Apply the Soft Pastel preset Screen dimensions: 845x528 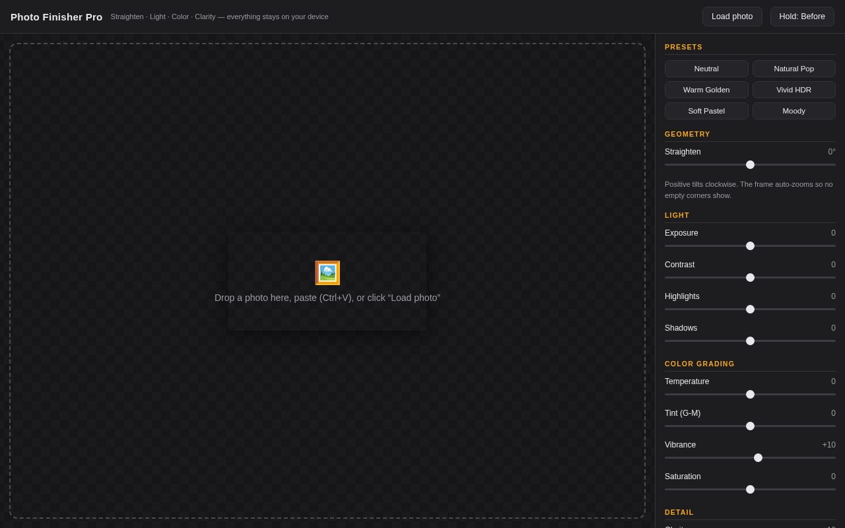click(x=706, y=111)
